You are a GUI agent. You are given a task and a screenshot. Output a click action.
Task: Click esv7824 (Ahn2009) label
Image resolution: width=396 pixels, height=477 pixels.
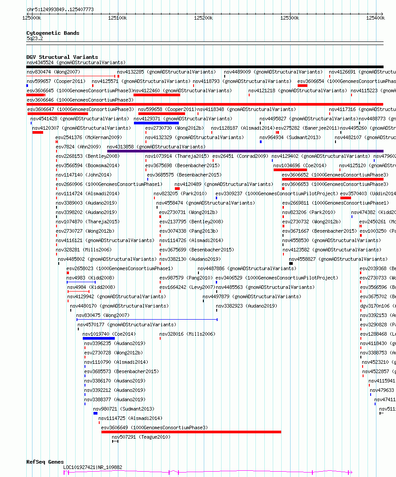pos(78,147)
